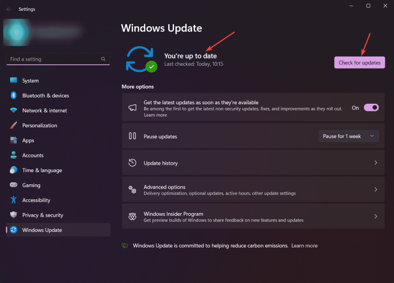Image resolution: width=394 pixels, height=283 pixels.
Task: Click the back arrow in Settings header
Action: 9,9
